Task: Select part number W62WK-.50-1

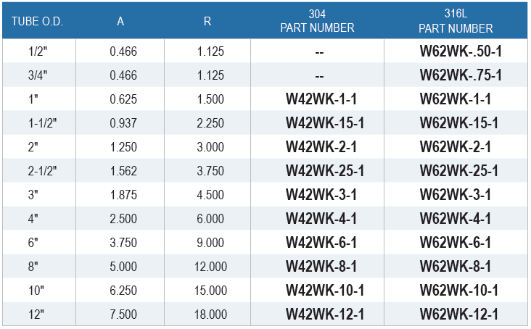Action: point(461,51)
